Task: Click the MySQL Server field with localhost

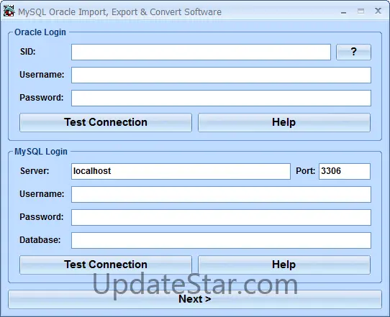Action: coord(181,171)
